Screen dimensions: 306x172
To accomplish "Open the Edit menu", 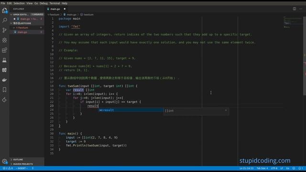I will (x=9, y=3).
